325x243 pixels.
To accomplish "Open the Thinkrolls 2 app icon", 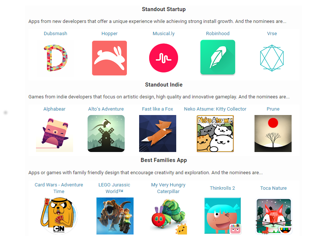I will point(223,216).
